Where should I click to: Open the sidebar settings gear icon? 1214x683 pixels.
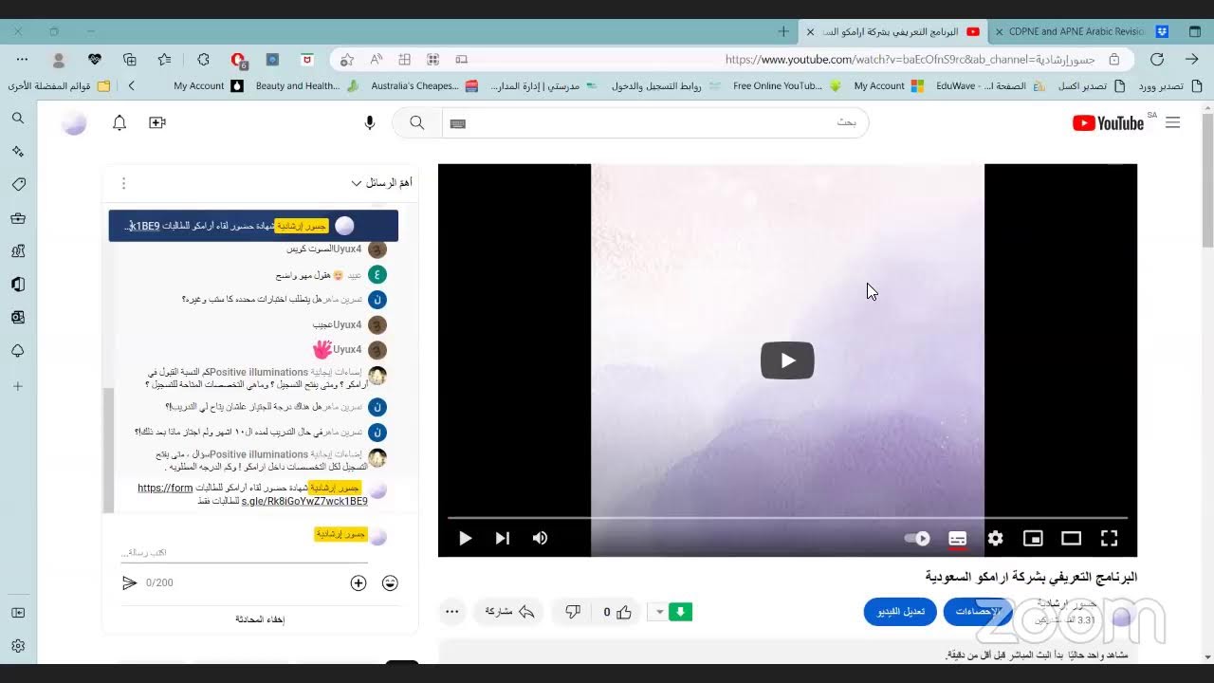pos(18,646)
